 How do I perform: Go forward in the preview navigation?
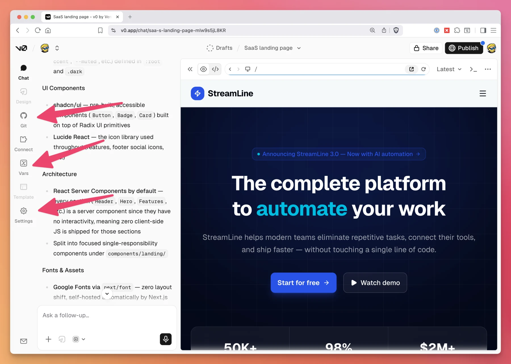pos(238,69)
